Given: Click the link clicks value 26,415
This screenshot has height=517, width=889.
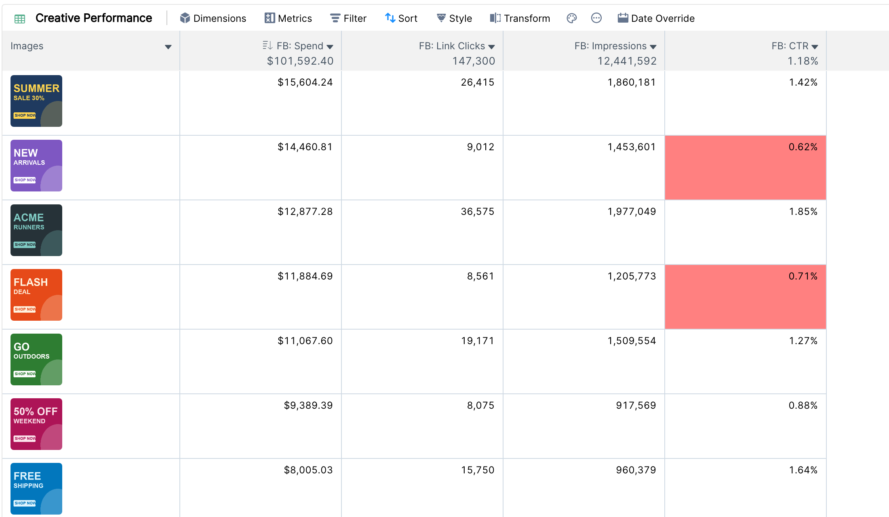Looking at the screenshot, I should click(x=478, y=82).
